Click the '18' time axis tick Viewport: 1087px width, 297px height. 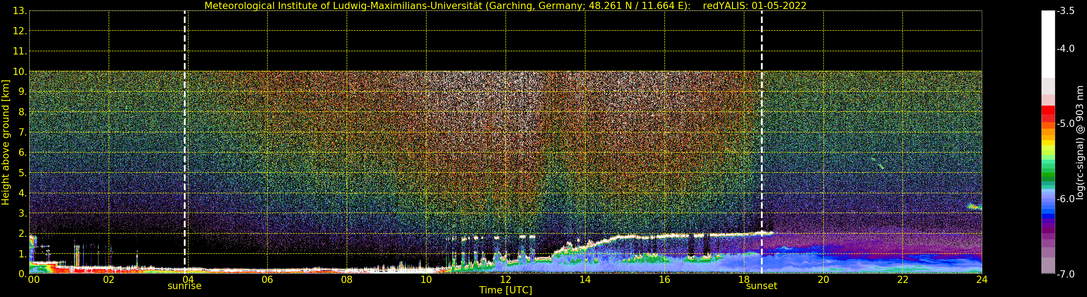(744, 280)
